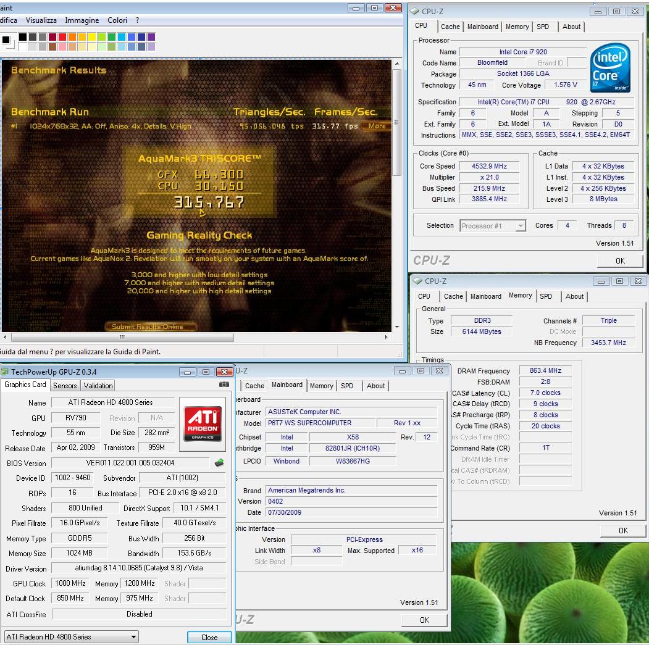The image size is (649, 645).
Task: Click the Close button in GPU-Z
Action: coord(209,637)
